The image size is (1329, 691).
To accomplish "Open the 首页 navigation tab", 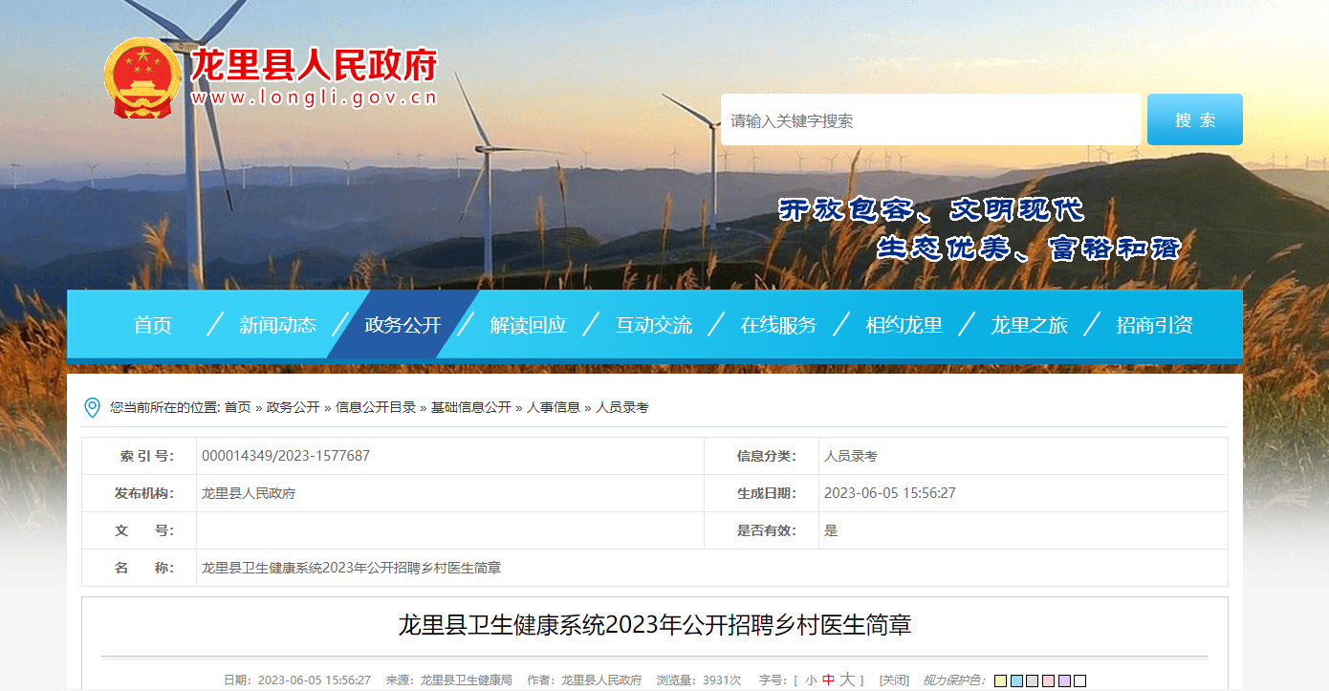I will [x=153, y=325].
